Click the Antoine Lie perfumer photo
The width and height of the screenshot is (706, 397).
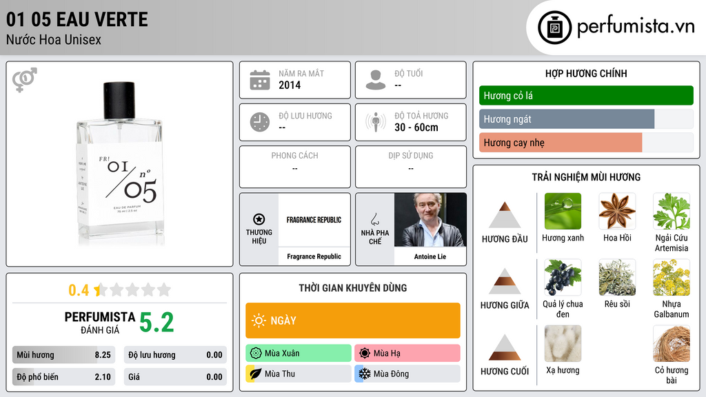click(430, 220)
